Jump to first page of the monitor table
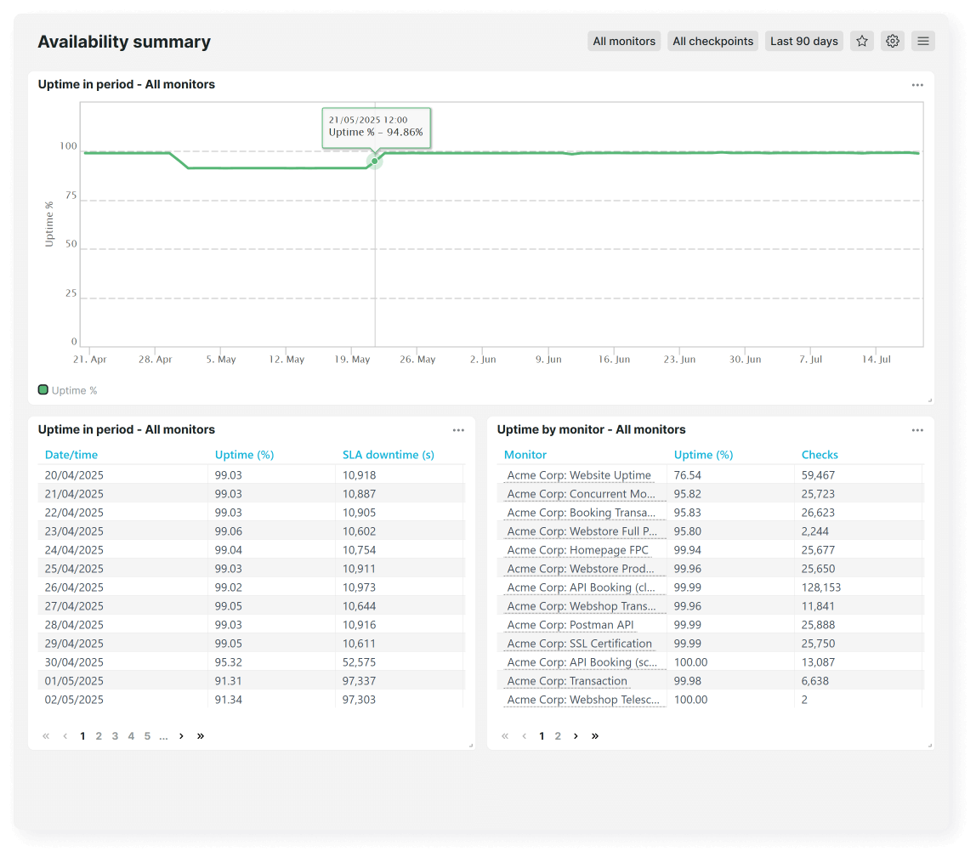The height and width of the screenshot is (857, 976). (x=505, y=735)
